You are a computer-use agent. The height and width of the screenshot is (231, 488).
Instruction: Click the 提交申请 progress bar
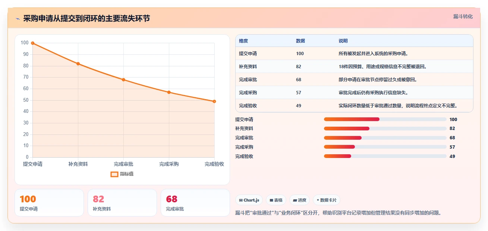point(385,119)
